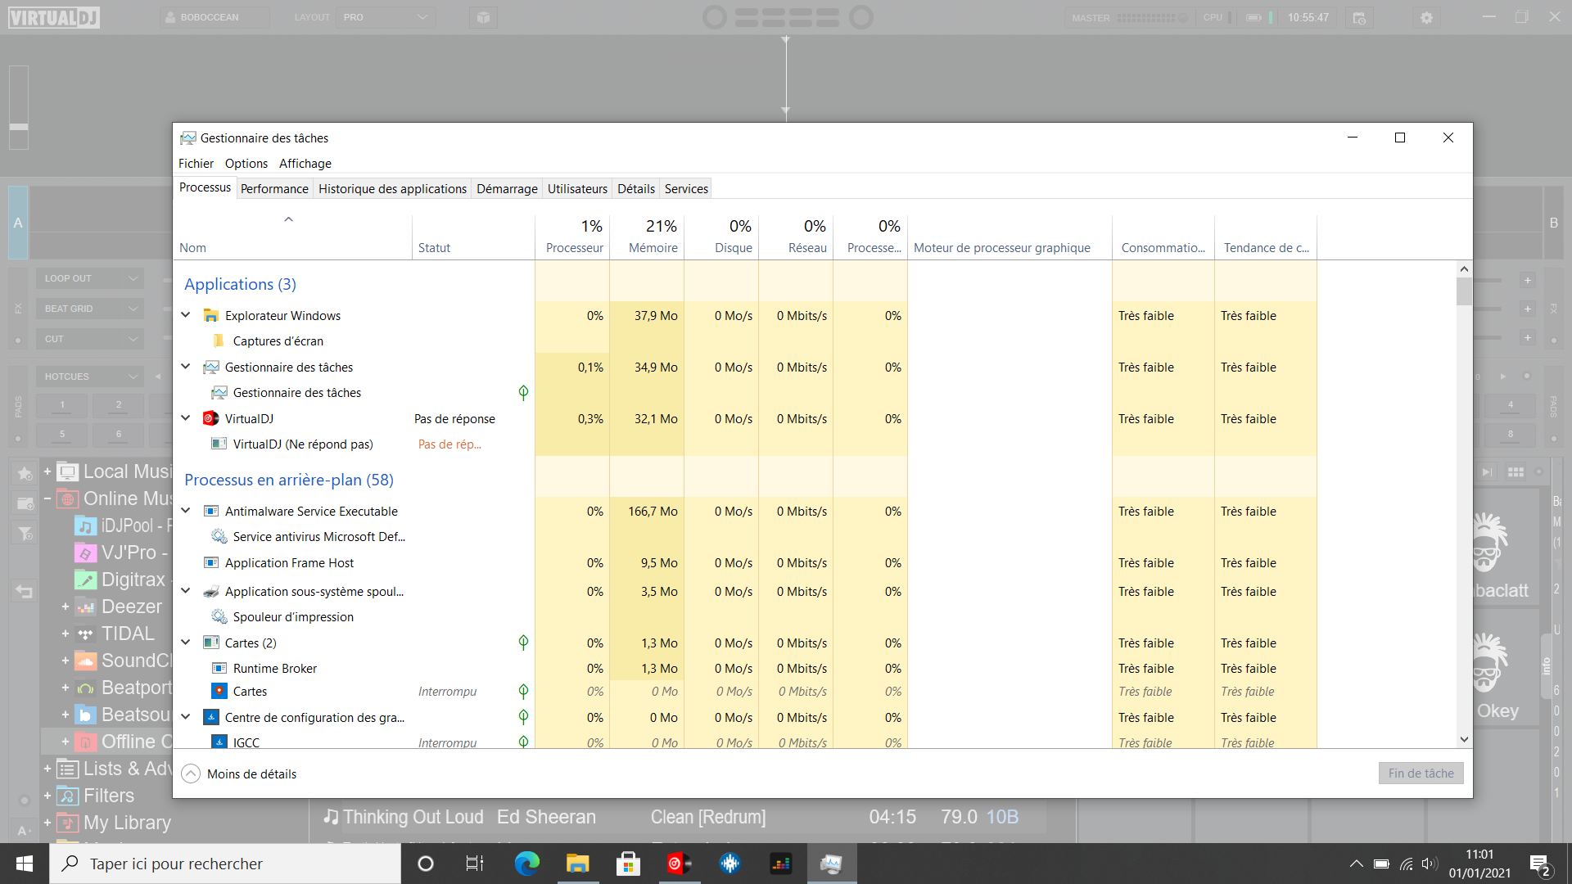Open the BEAT GRID dropdown in VirtualDJ
Viewport: 1572px width, 884px height.
[x=90, y=309]
